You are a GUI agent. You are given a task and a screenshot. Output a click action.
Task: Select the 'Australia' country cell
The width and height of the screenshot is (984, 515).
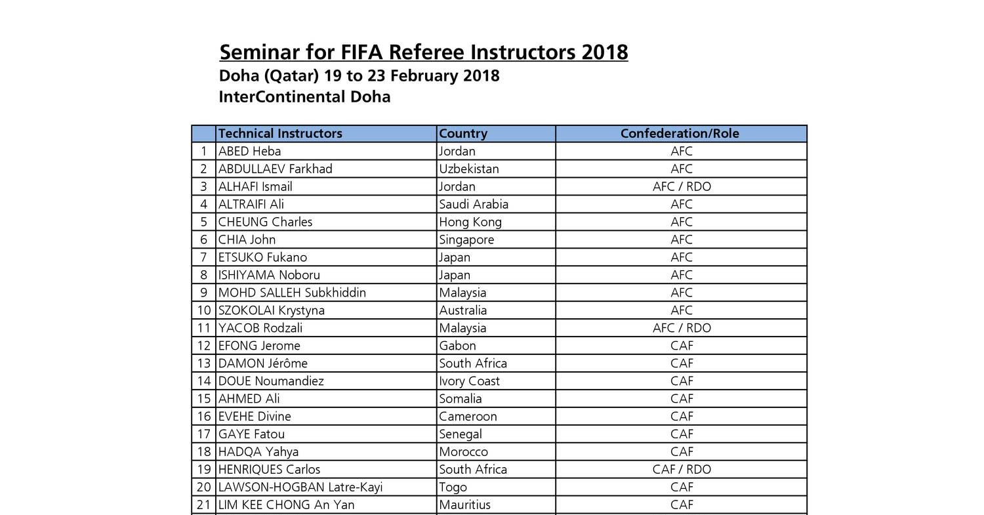pos(463,310)
